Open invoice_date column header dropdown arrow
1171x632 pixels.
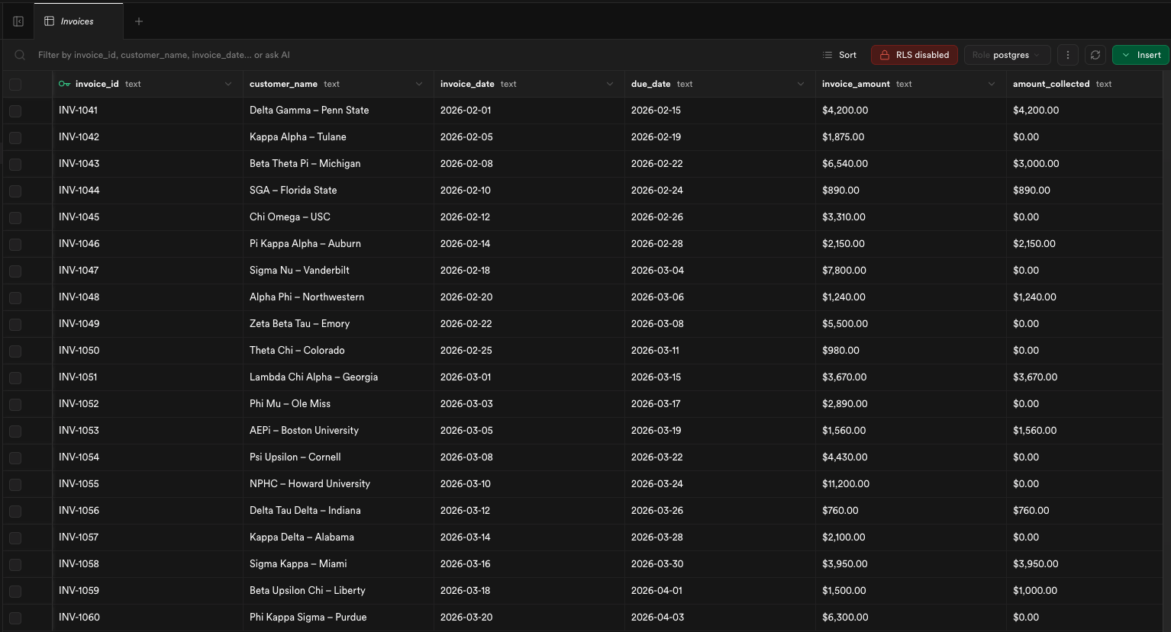click(610, 84)
